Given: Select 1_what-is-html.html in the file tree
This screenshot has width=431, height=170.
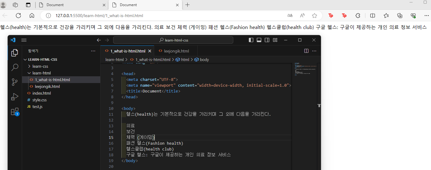Looking at the screenshot, I should pos(52,80).
